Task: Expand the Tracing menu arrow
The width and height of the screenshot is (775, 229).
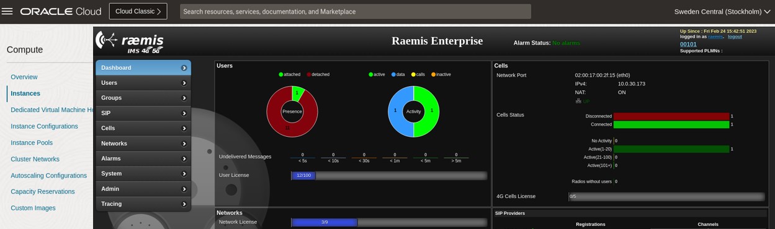Action: click(x=184, y=204)
